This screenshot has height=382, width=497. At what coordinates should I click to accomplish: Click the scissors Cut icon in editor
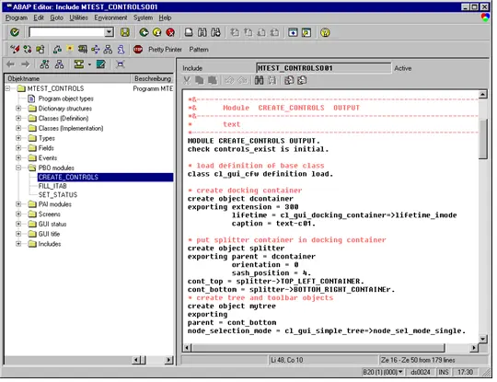187,80
